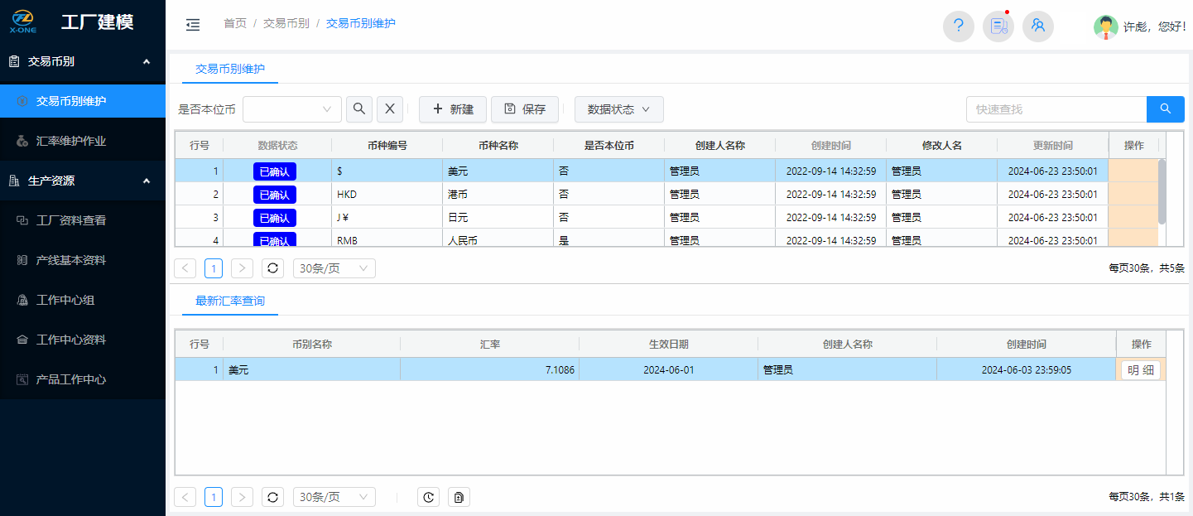Focus the 快速查找 search field
The width and height of the screenshot is (1193, 516).
point(1056,109)
